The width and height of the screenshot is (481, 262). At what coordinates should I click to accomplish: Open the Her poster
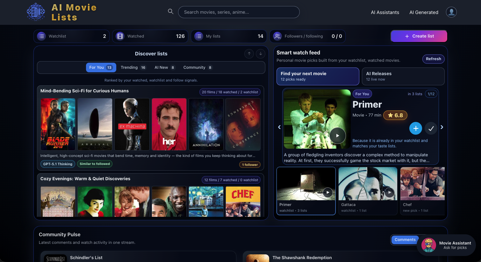click(169, 124)
